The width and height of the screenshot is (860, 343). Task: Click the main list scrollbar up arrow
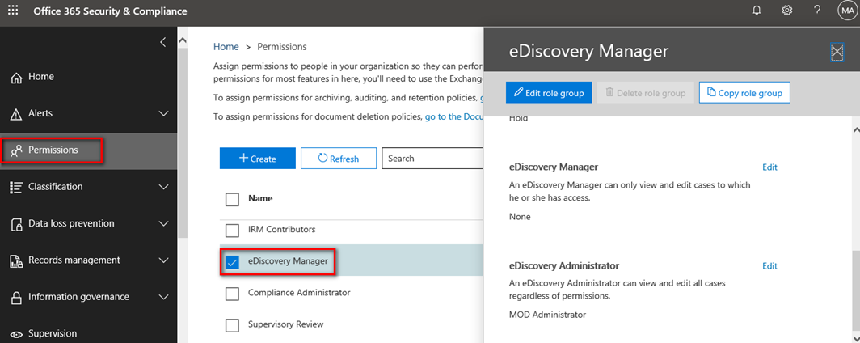(183, 40)
